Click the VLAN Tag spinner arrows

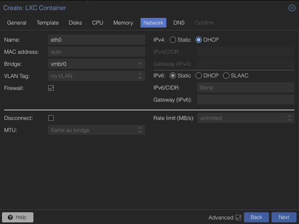[x=140, y=76]
